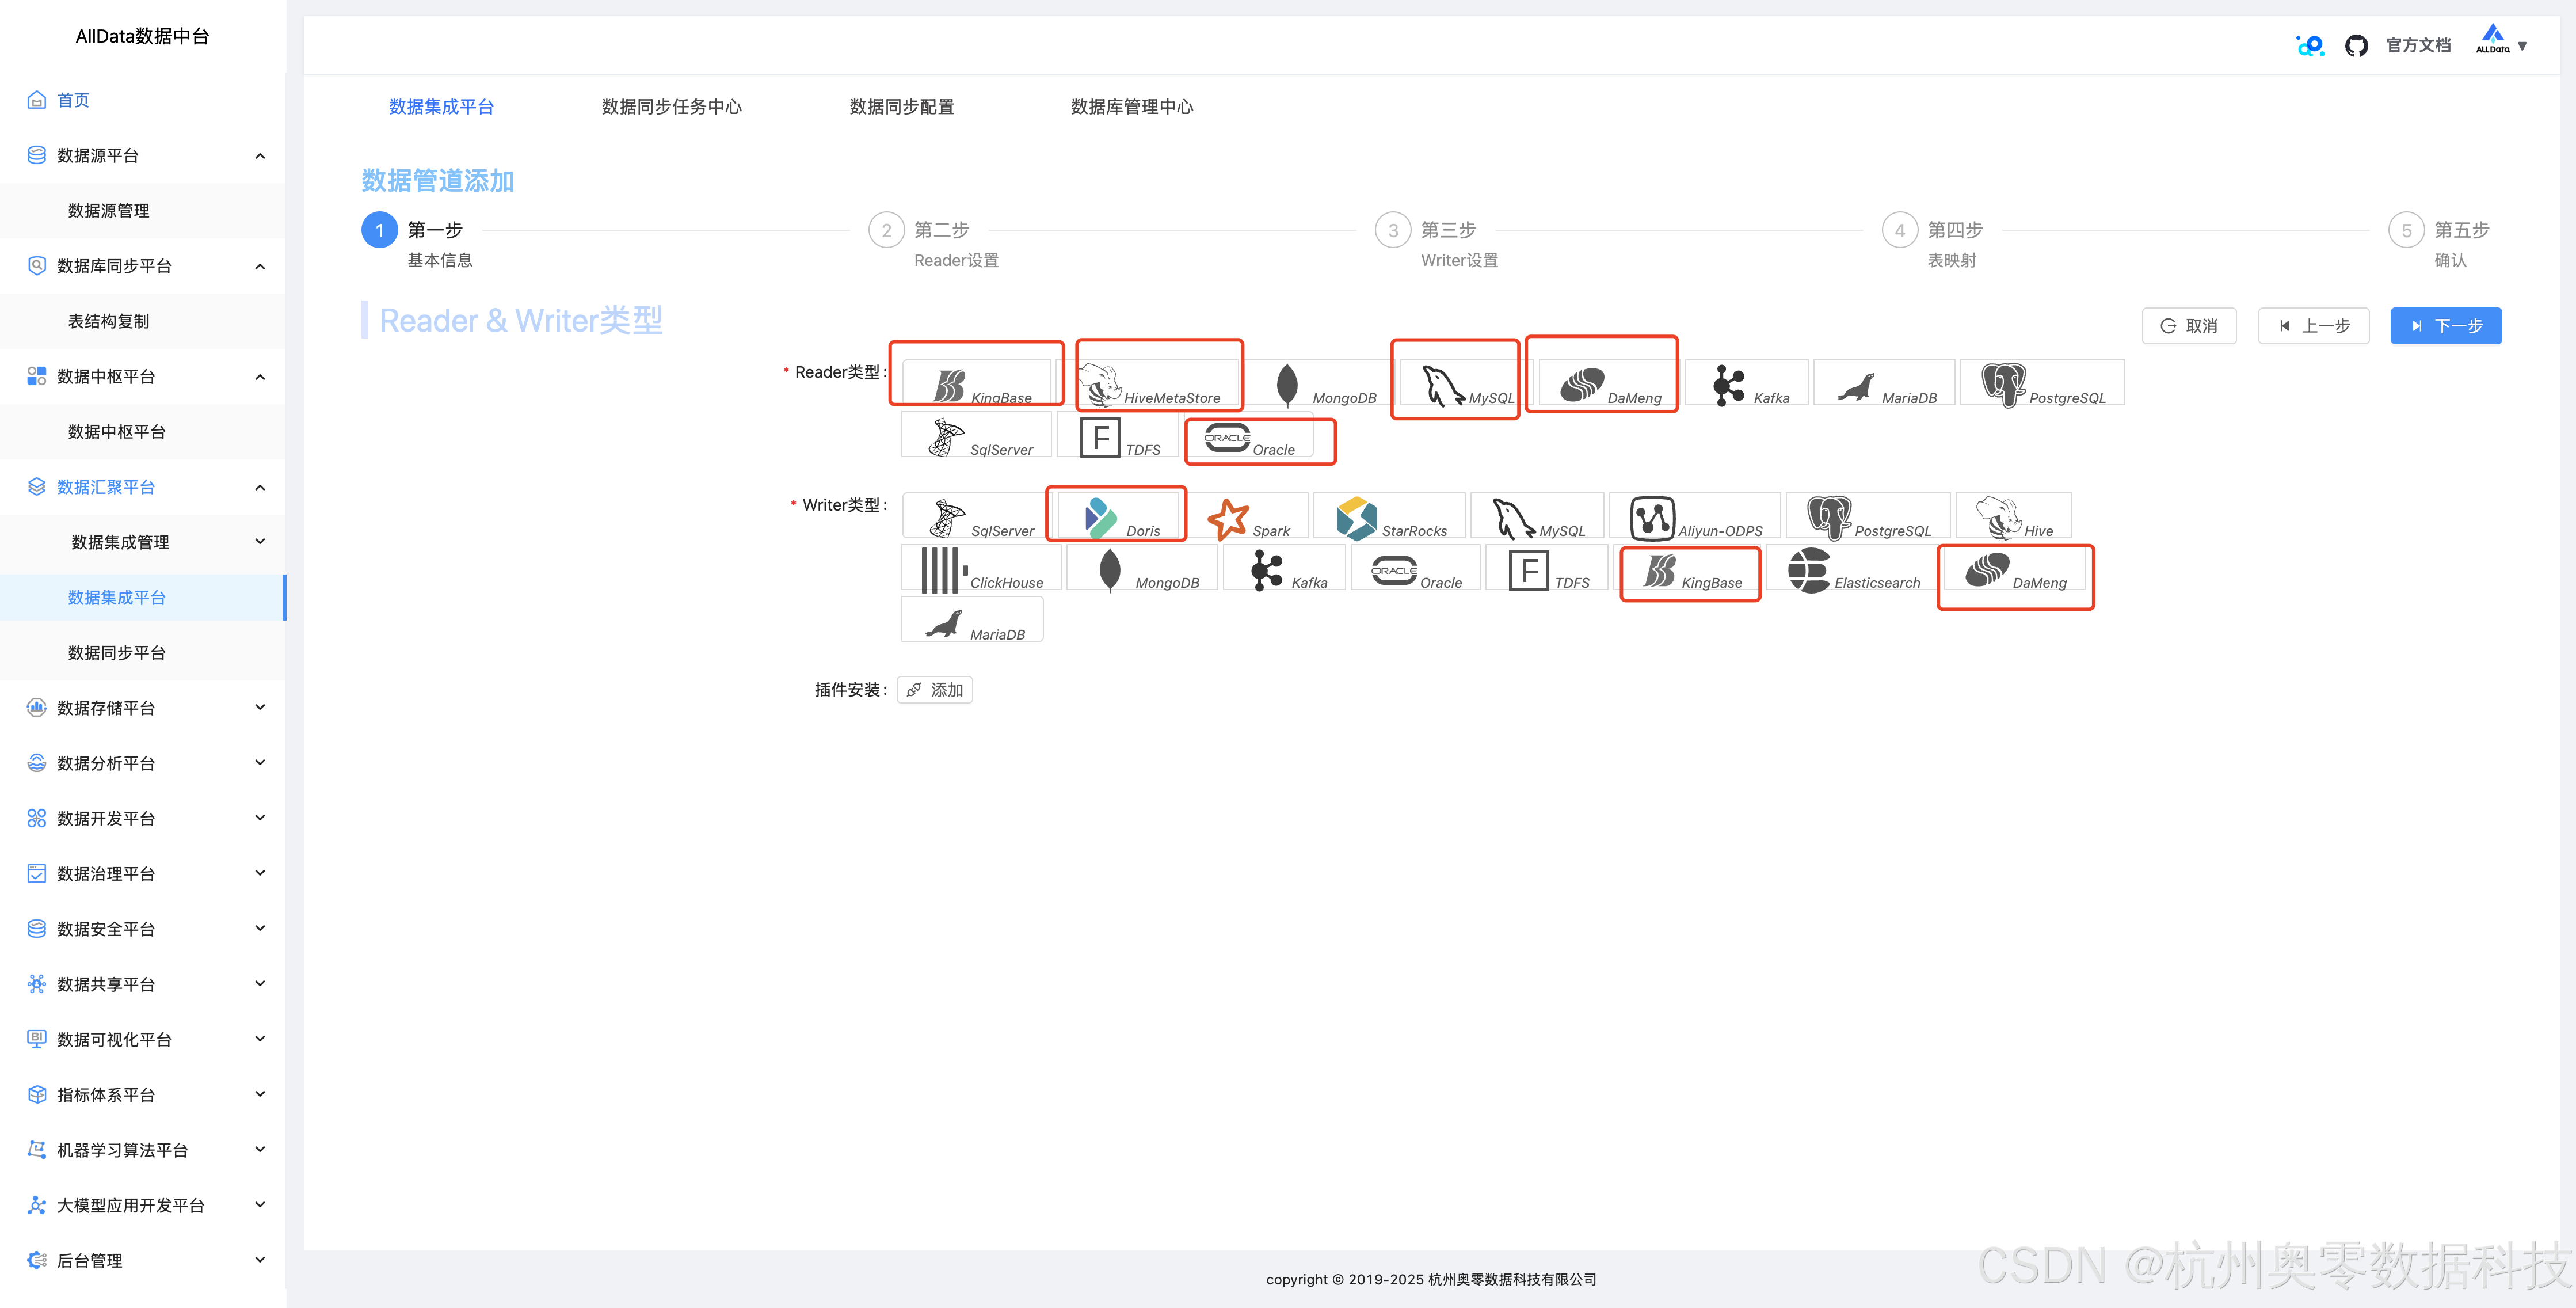The height and width of the screenshot is (1308, 2576).
Task: Click 下一步 button
Action: pos(2445,326)
